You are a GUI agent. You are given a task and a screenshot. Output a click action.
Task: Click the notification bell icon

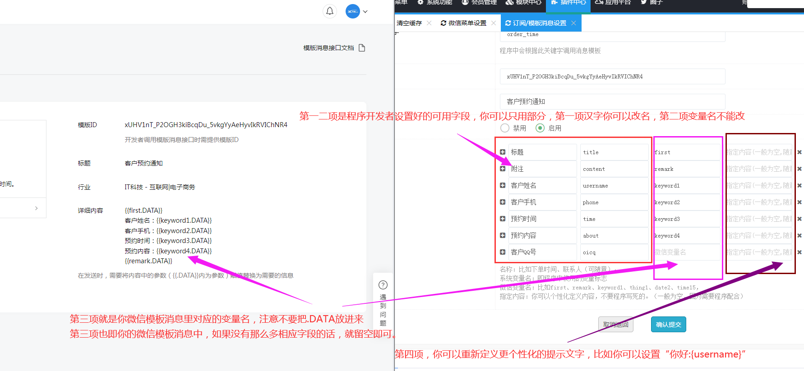(x=330, y=11)
